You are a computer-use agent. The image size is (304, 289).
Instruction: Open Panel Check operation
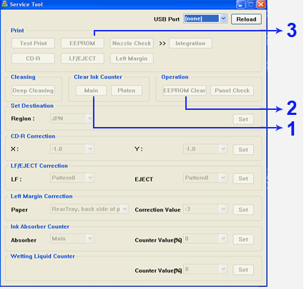pyautogui.click(x=232, y=91)
